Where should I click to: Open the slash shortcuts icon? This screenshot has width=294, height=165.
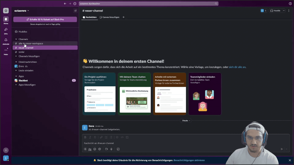tap(118, 149)
